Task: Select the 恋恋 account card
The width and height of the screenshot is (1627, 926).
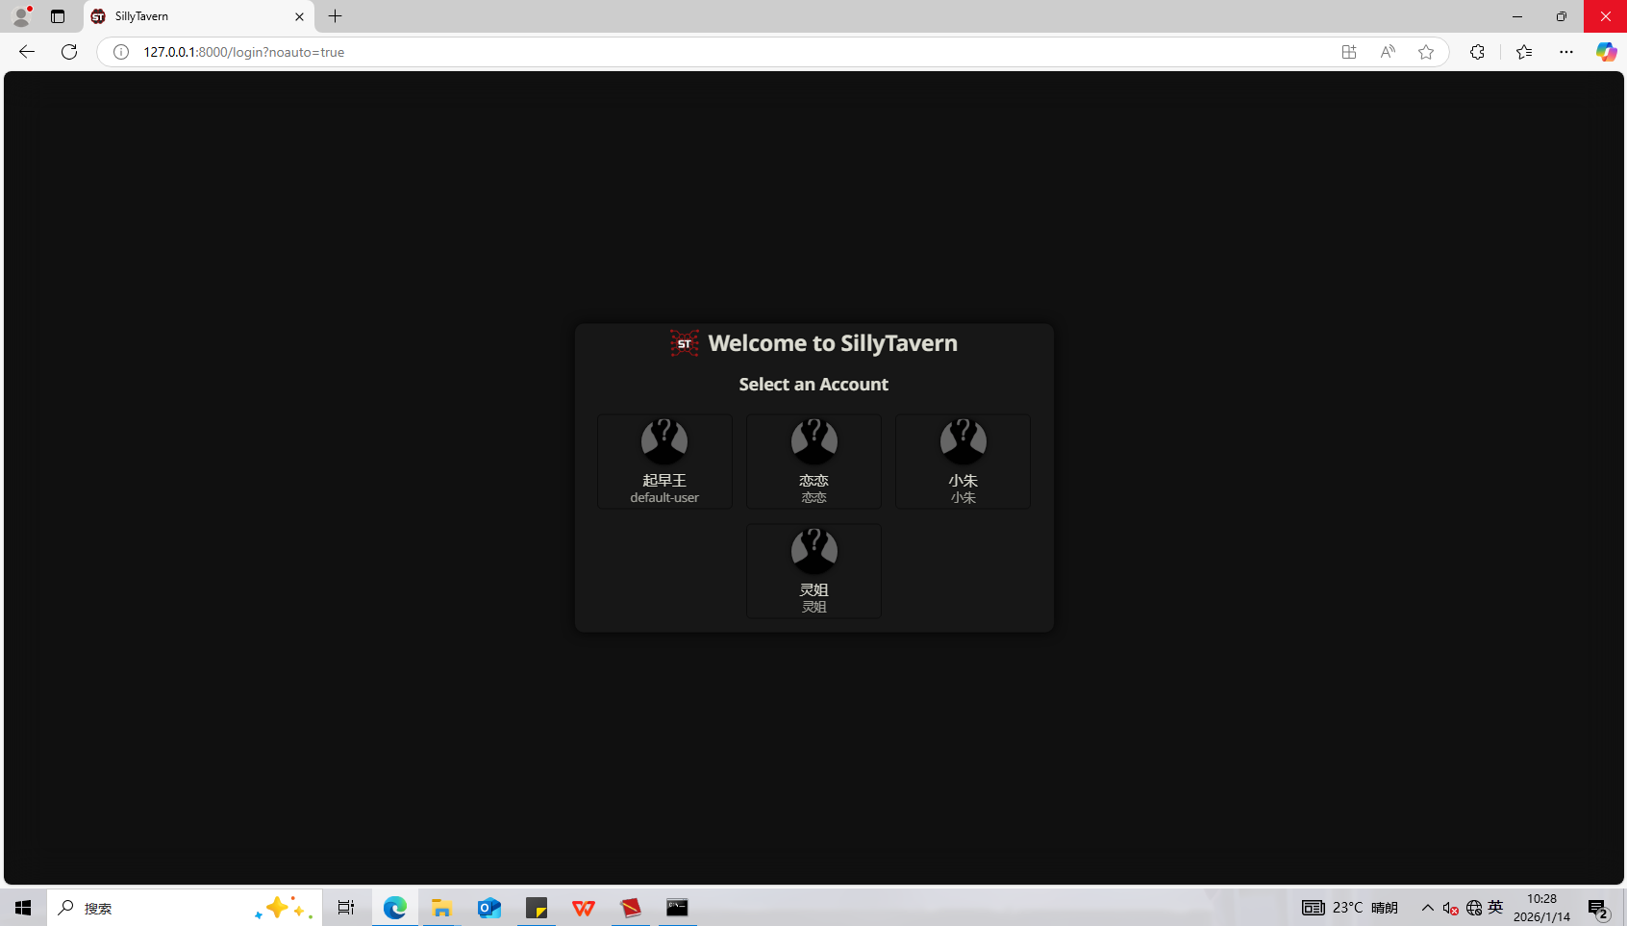Action: pyautogui.click(x=813, y=462)
